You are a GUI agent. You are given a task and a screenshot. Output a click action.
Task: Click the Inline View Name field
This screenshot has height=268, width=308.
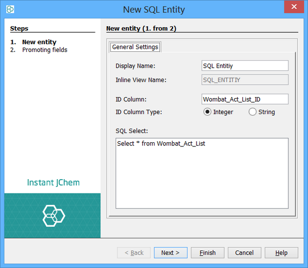tap(245, 80)
